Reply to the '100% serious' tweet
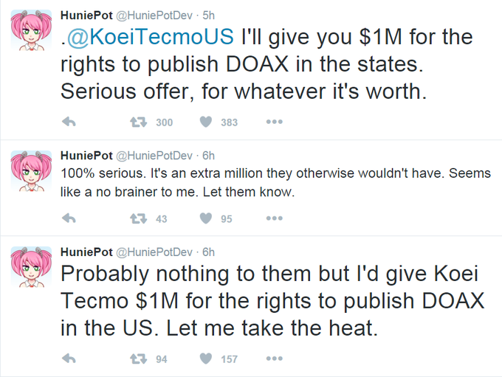 tap(69, 218)
